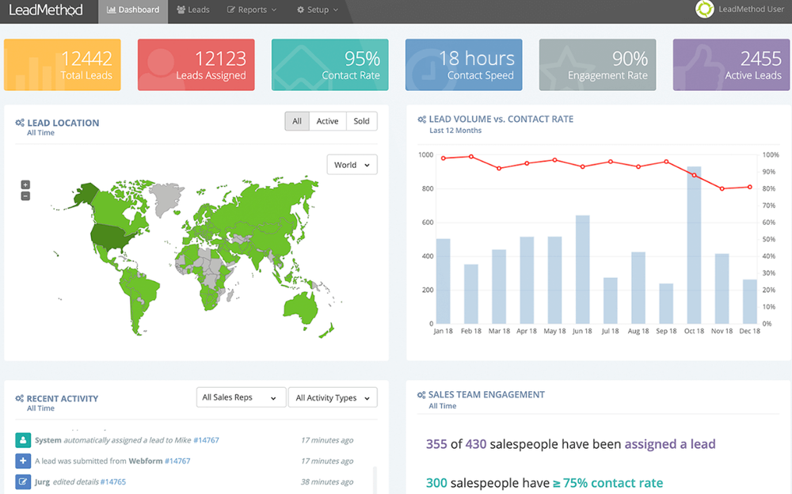Open the 2455 Active Leads card
Viewport: 792px width, 494px height.
click(731, 65)
